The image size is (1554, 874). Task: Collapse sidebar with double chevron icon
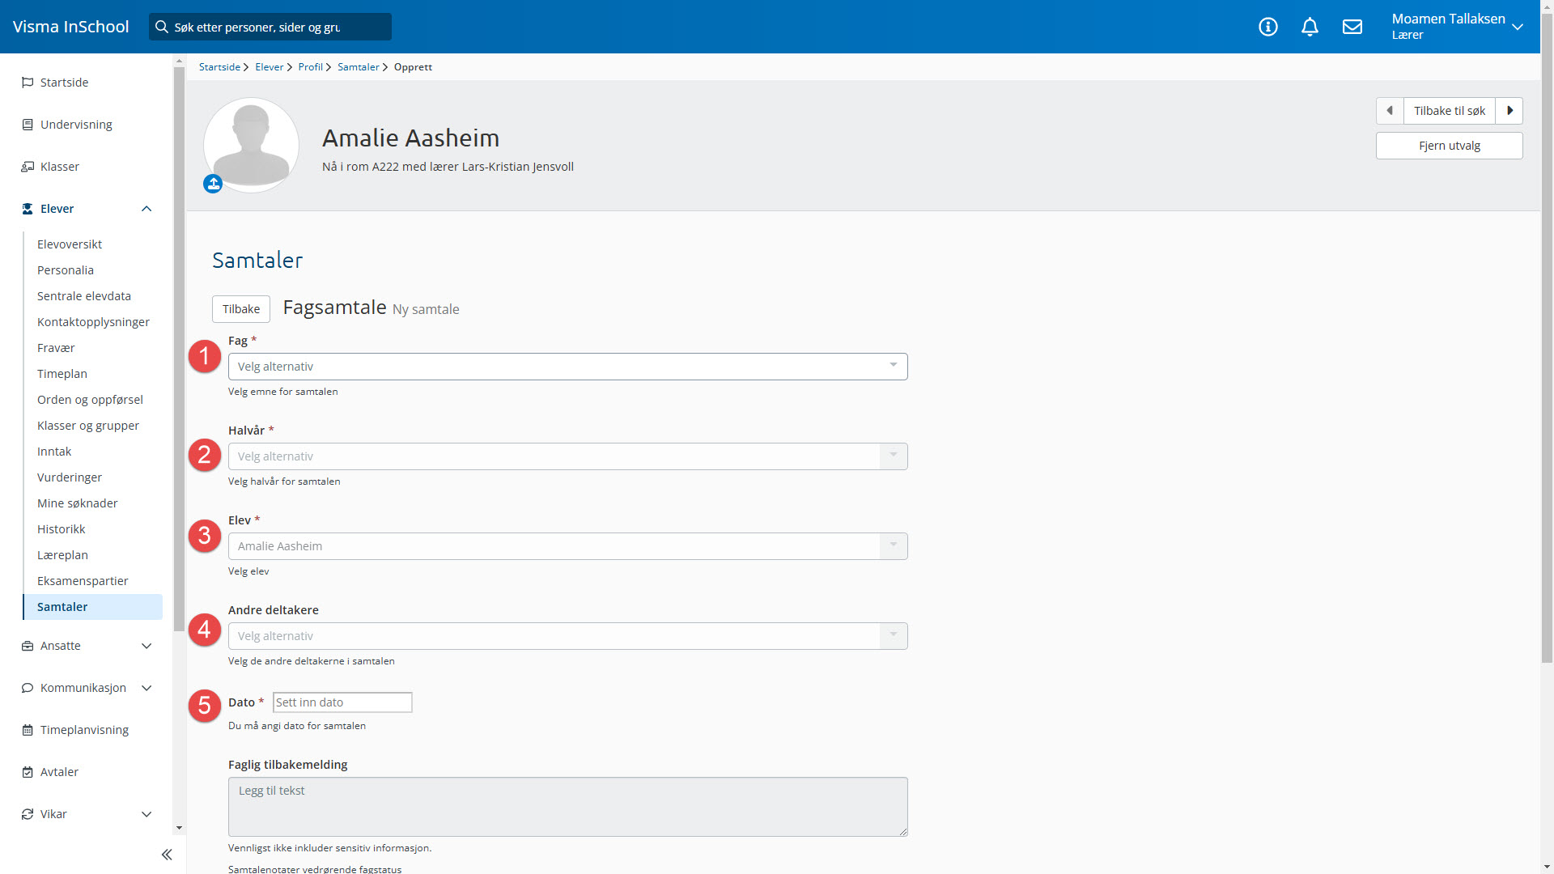click(x=167, y=855)
